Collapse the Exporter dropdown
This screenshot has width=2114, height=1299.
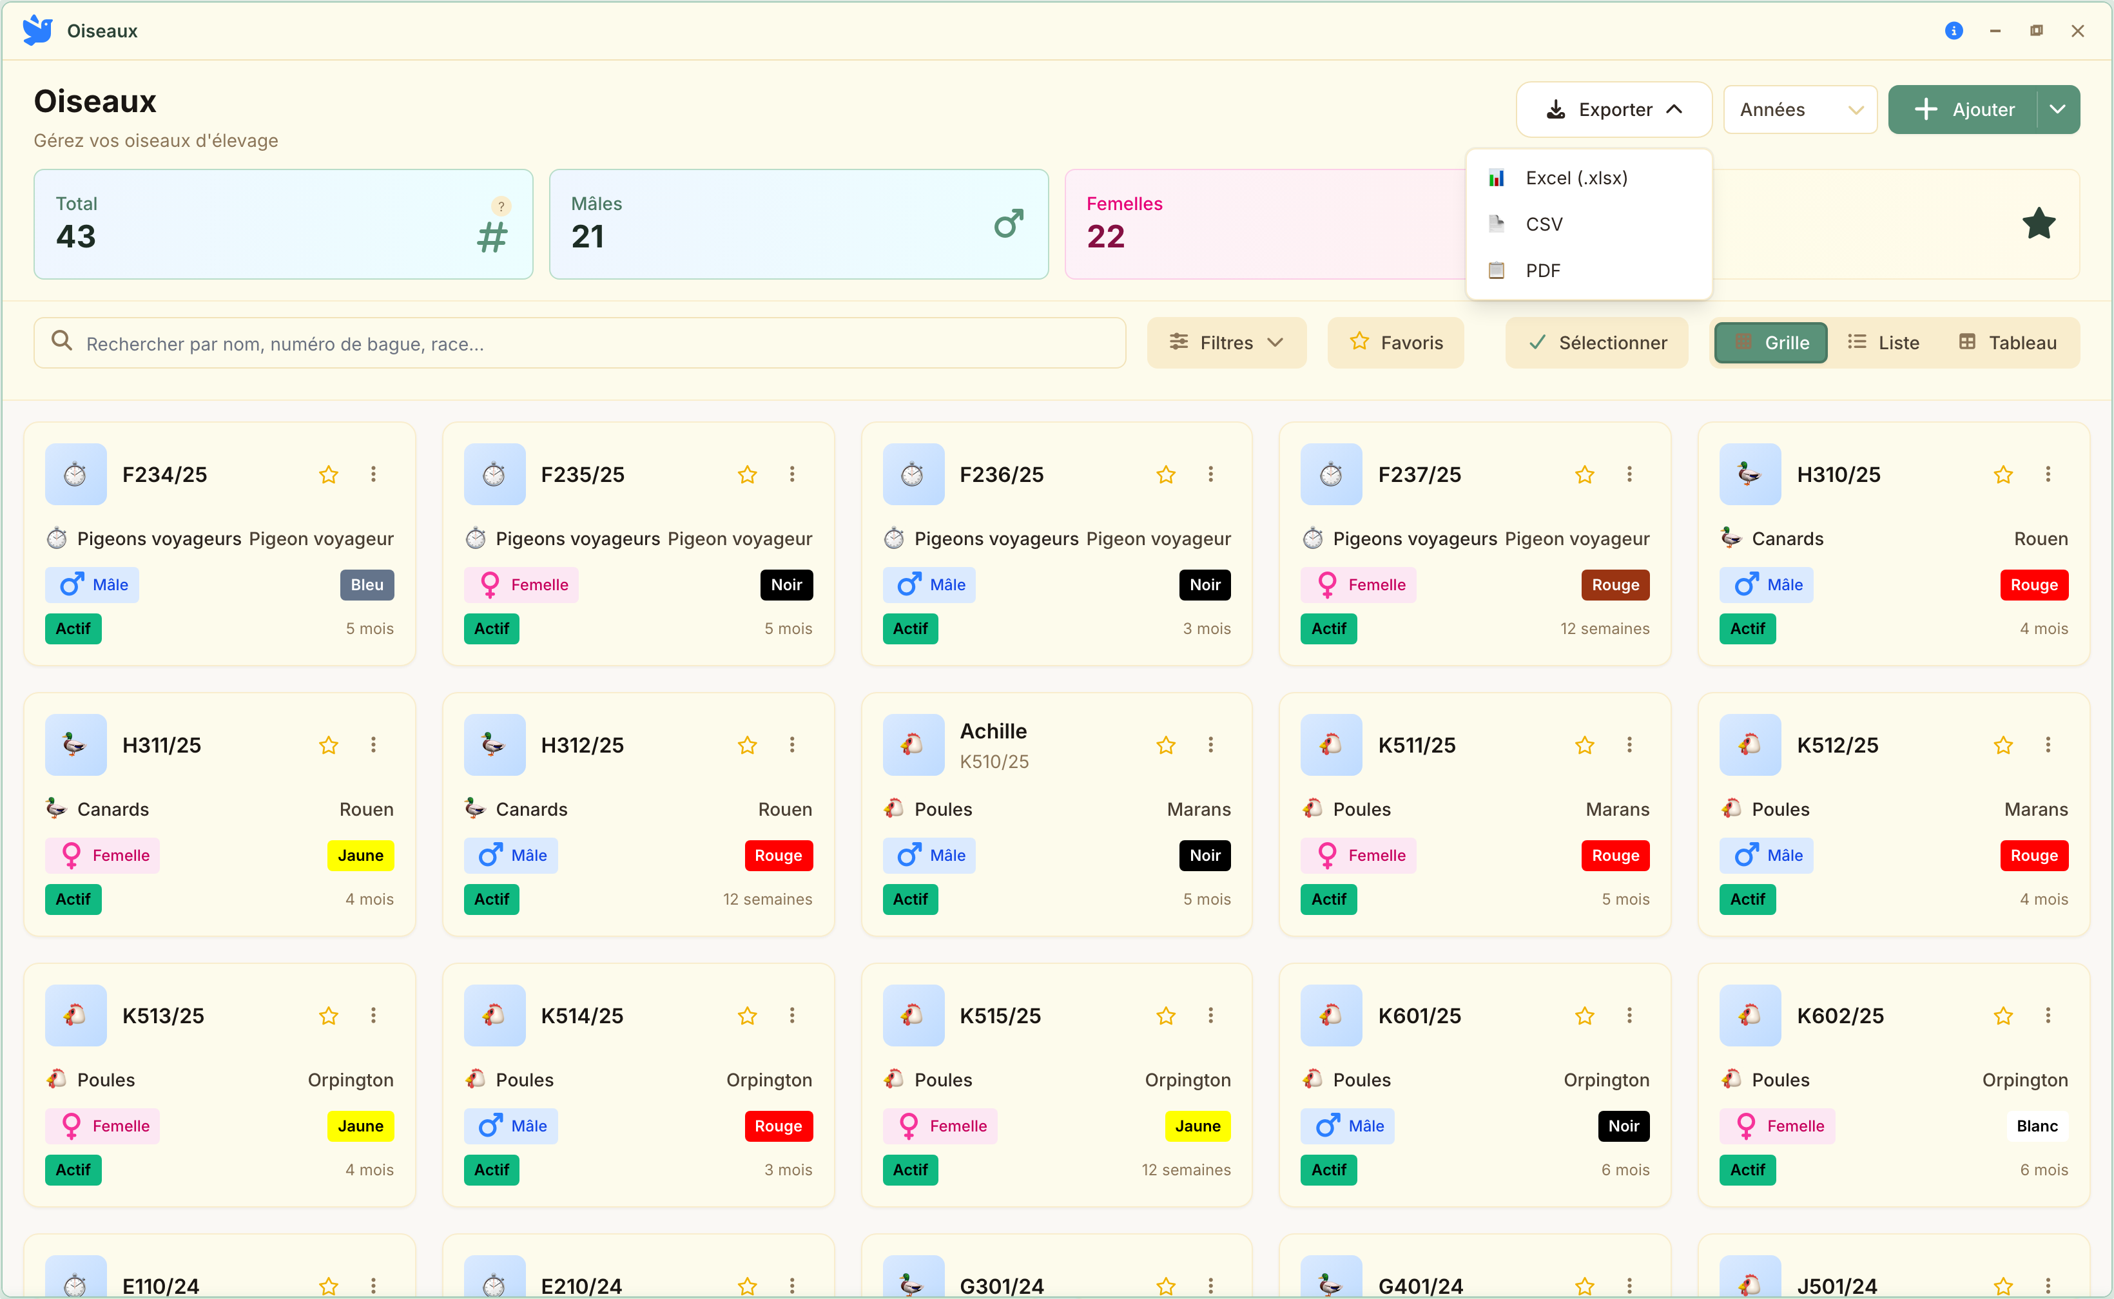(1614, 109)
